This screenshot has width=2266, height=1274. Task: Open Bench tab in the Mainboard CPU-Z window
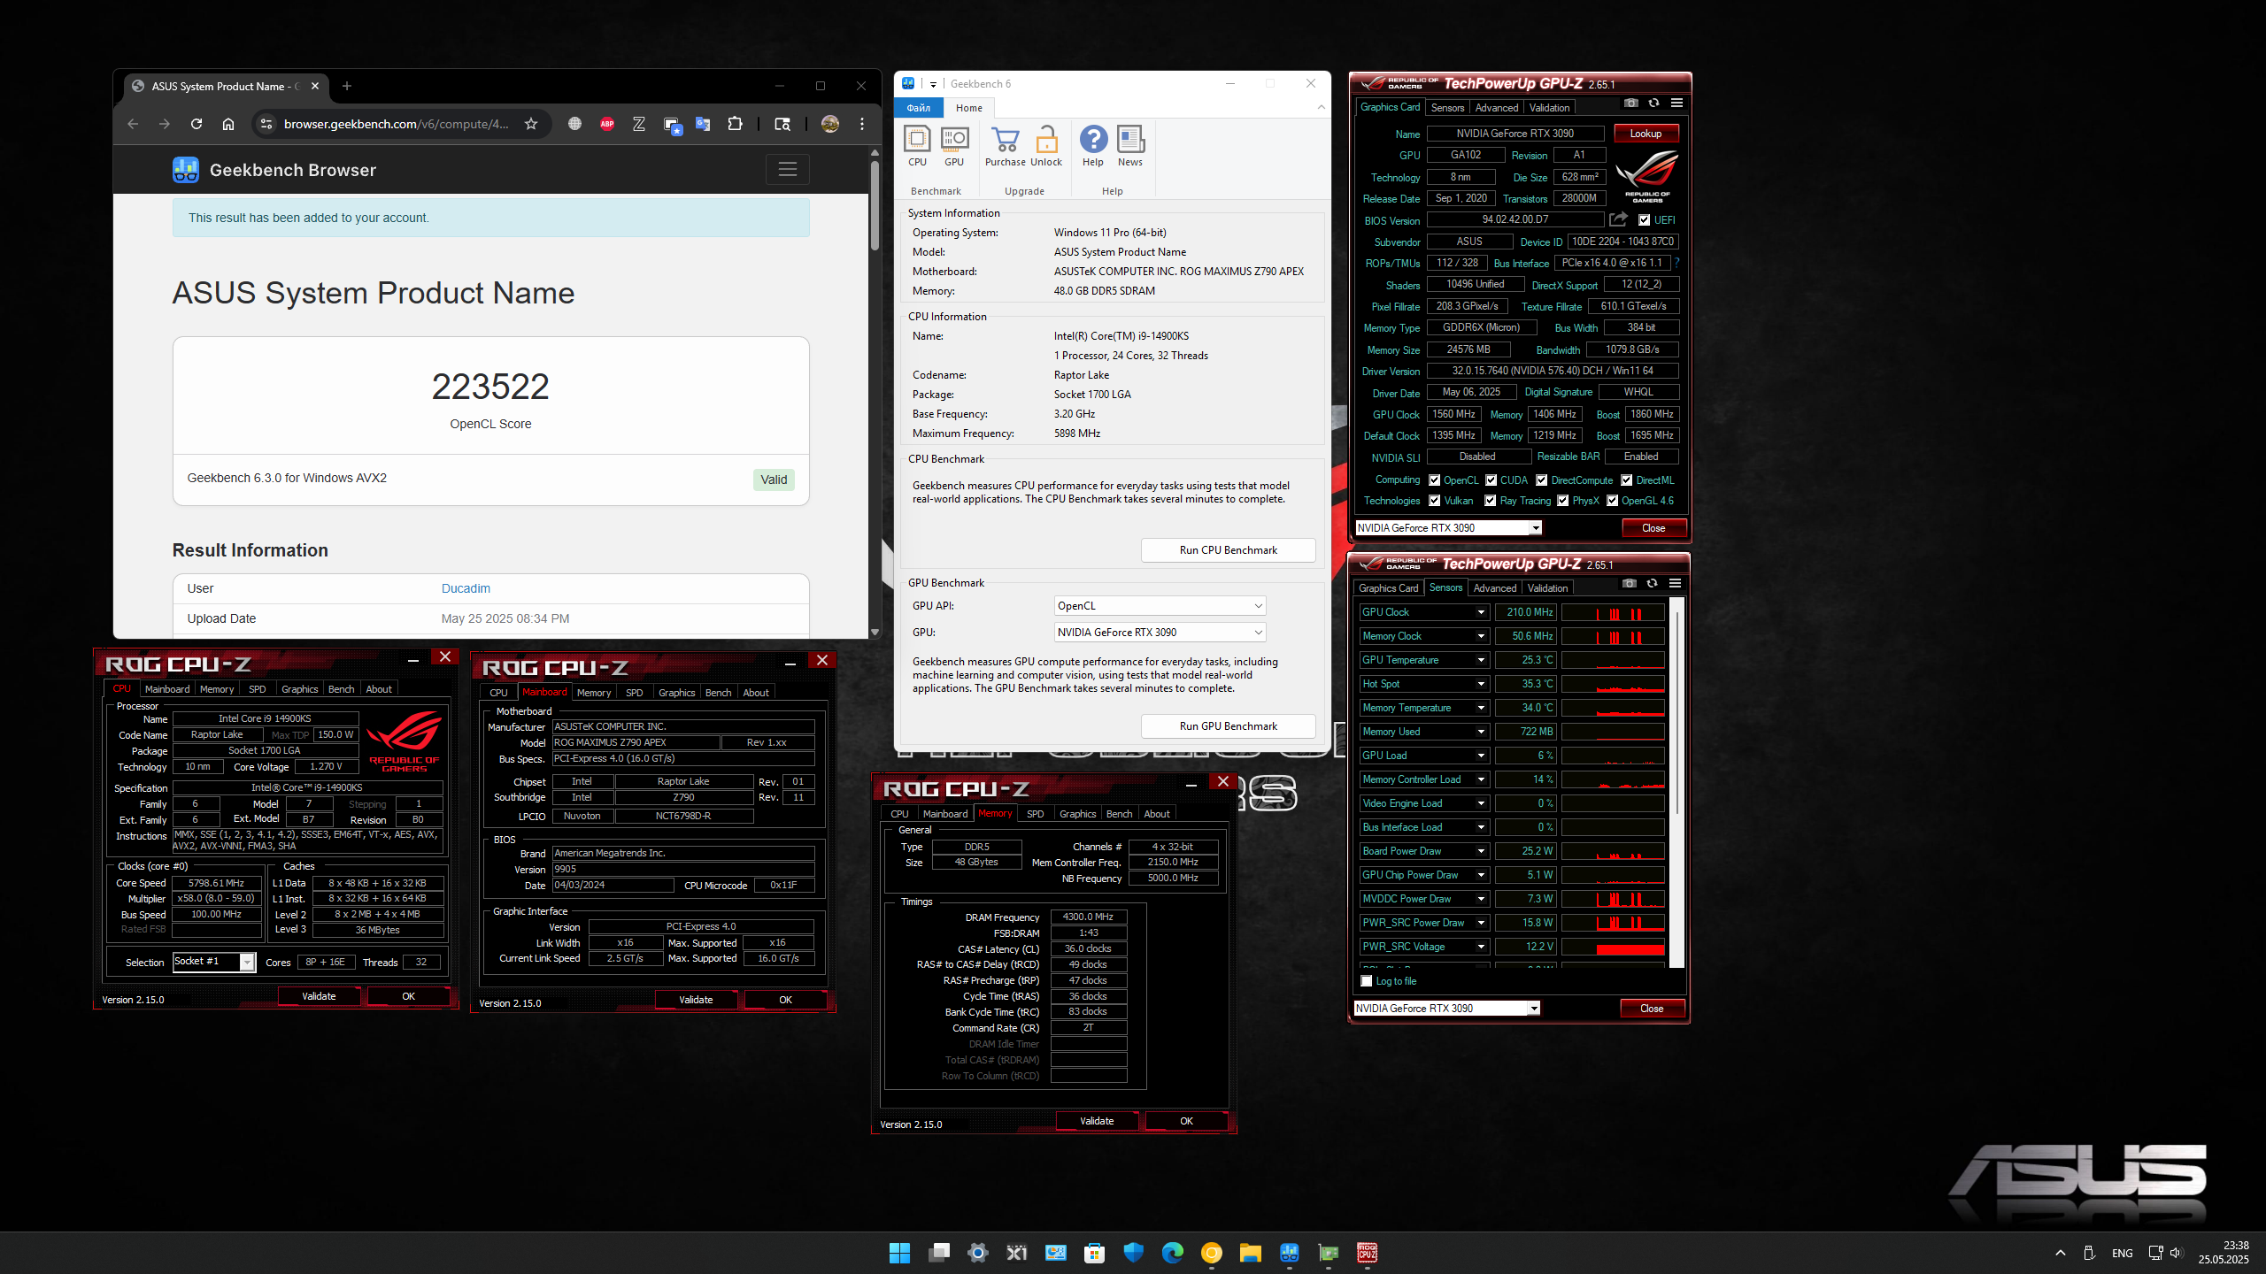click(718, 693)
